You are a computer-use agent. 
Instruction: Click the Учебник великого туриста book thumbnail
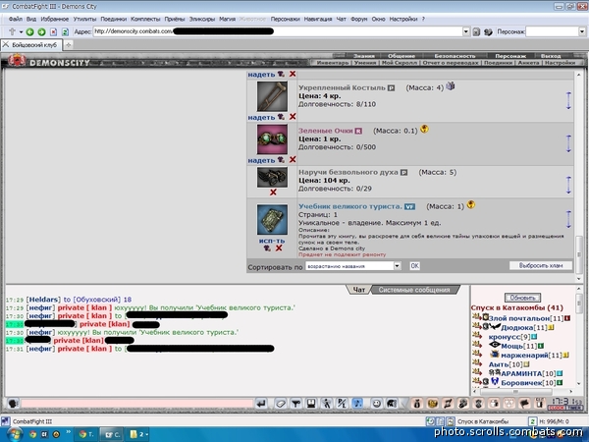point(272,219)
